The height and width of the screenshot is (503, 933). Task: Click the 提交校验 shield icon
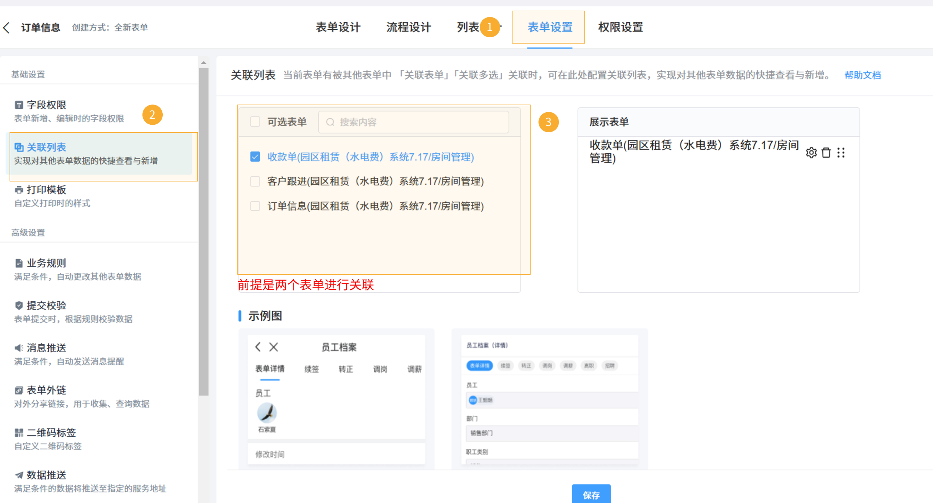18,306
